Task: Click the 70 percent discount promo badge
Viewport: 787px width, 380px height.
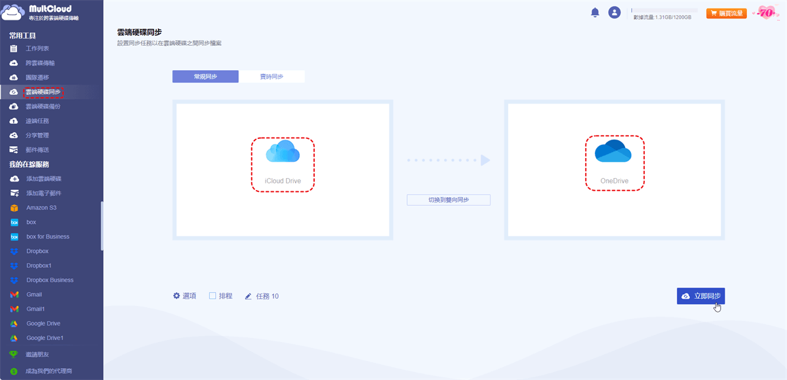Action: 766,12
